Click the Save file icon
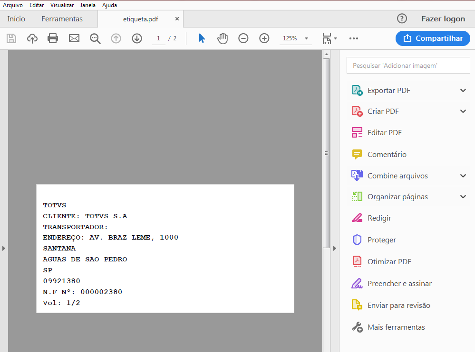 pos(11,38)
